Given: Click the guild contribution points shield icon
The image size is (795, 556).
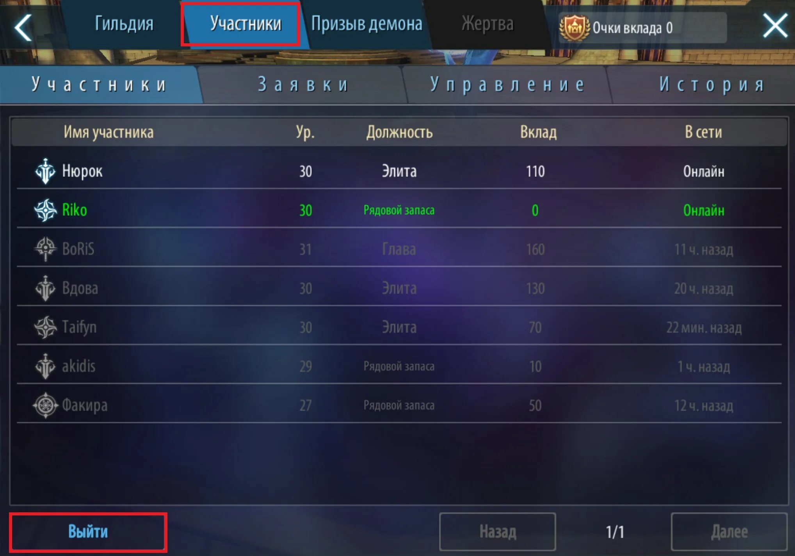Looking at the screenshot, I should tap(574, 28).
